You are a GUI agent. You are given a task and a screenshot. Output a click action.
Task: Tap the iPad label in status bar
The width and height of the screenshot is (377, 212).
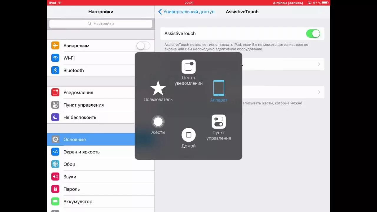tap(52, 3)
